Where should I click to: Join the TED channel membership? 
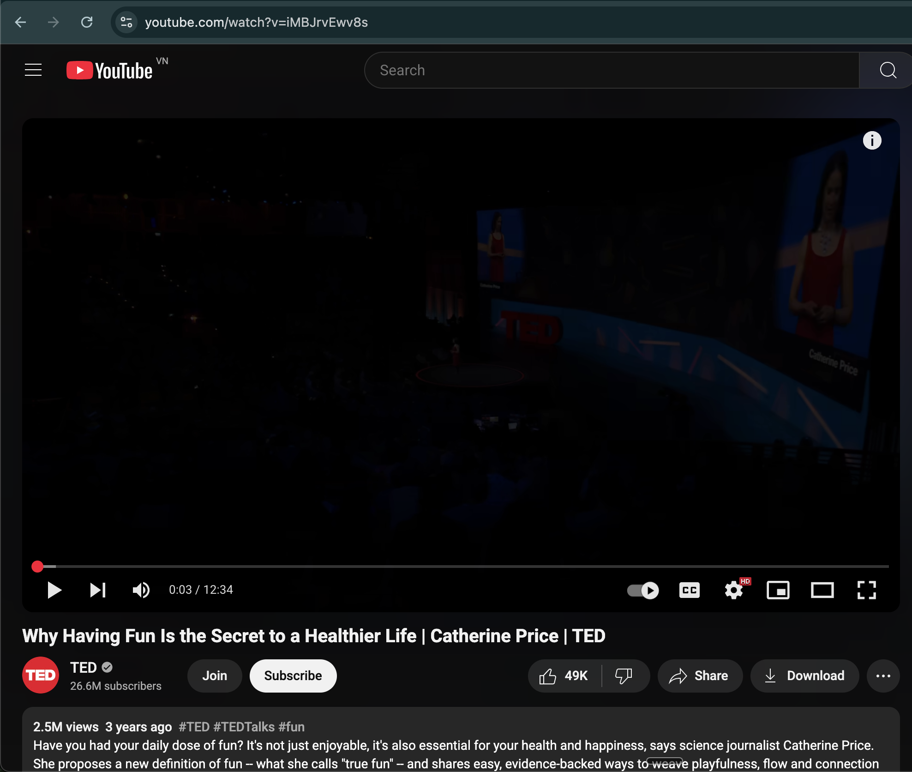215,675
